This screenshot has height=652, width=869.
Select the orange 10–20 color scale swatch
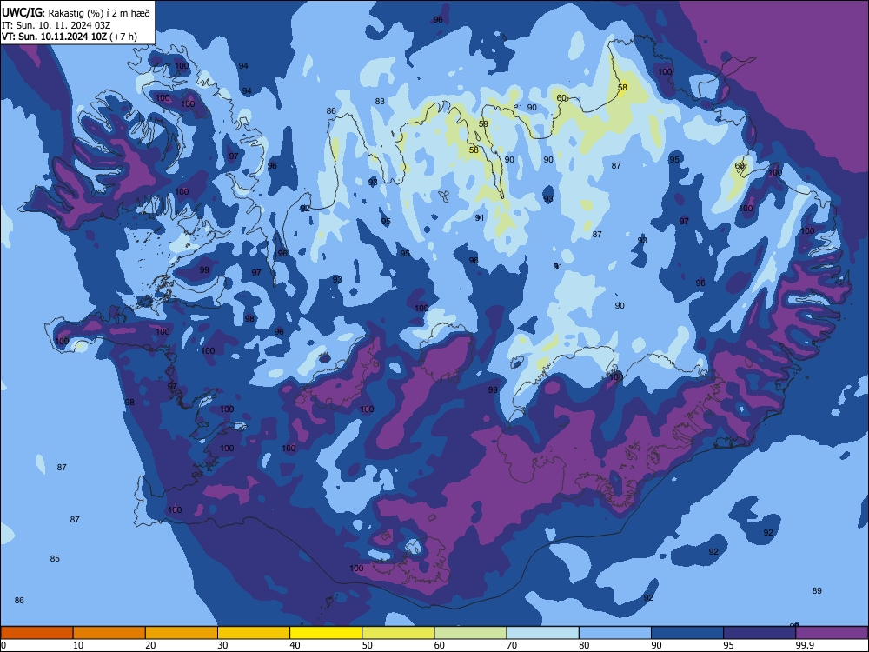[109, 633]
